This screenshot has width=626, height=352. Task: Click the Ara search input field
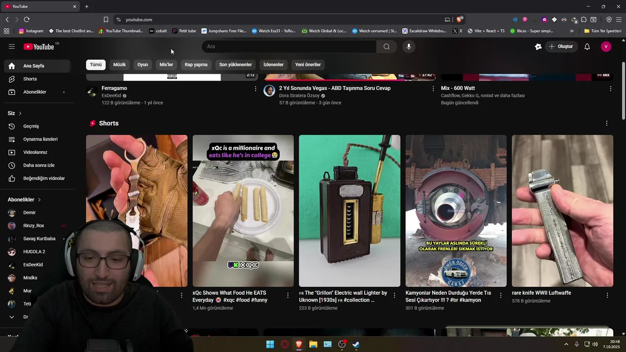pyautogui.click(x=289, y=46)
